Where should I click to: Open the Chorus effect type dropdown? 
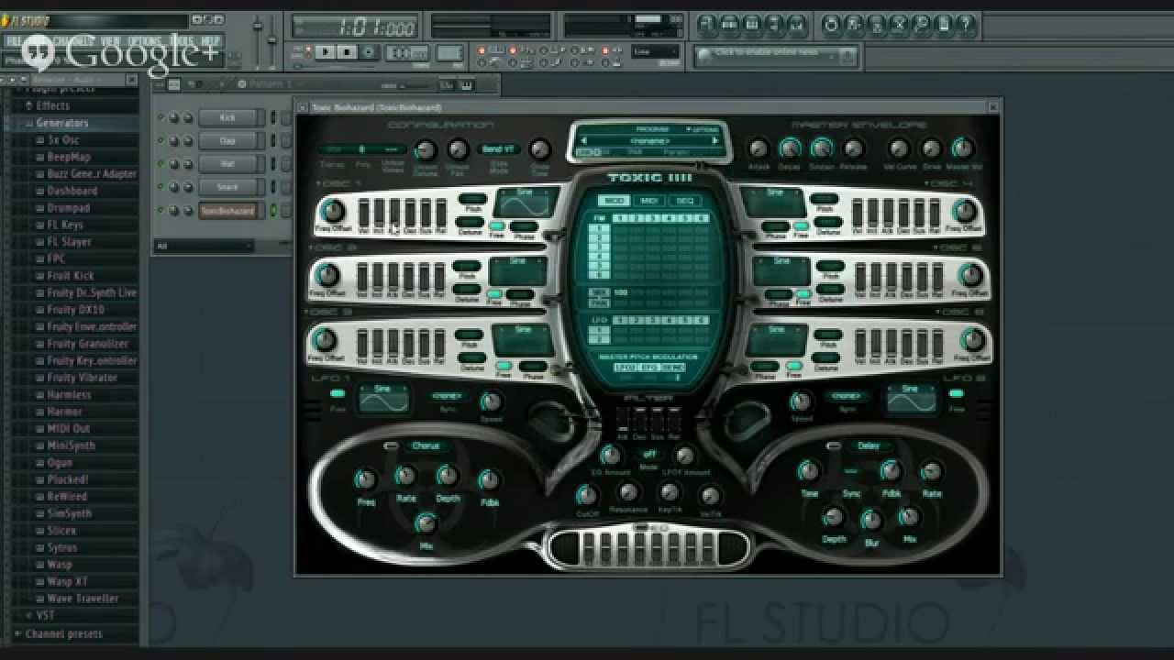[x=426, y=446]
